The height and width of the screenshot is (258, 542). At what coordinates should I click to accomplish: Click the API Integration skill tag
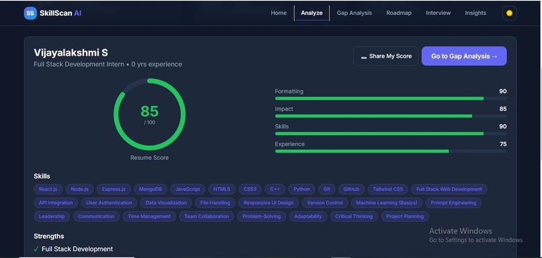56,203
